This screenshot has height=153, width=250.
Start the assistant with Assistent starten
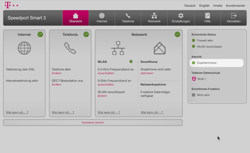93,122
